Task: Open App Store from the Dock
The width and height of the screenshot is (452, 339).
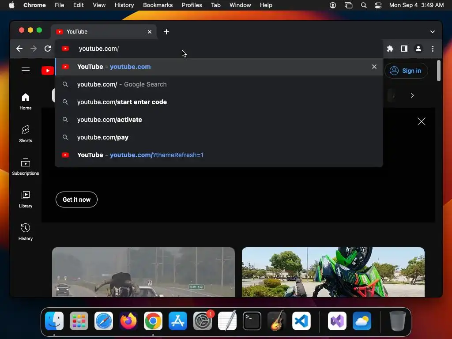Action: (x=178, y=321)
